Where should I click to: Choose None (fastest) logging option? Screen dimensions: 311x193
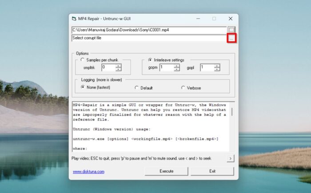(x=83, y=87)
